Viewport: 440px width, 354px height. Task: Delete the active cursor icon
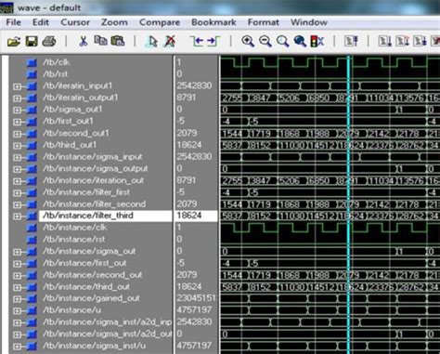pyautogui.click(x=170, y=41)
